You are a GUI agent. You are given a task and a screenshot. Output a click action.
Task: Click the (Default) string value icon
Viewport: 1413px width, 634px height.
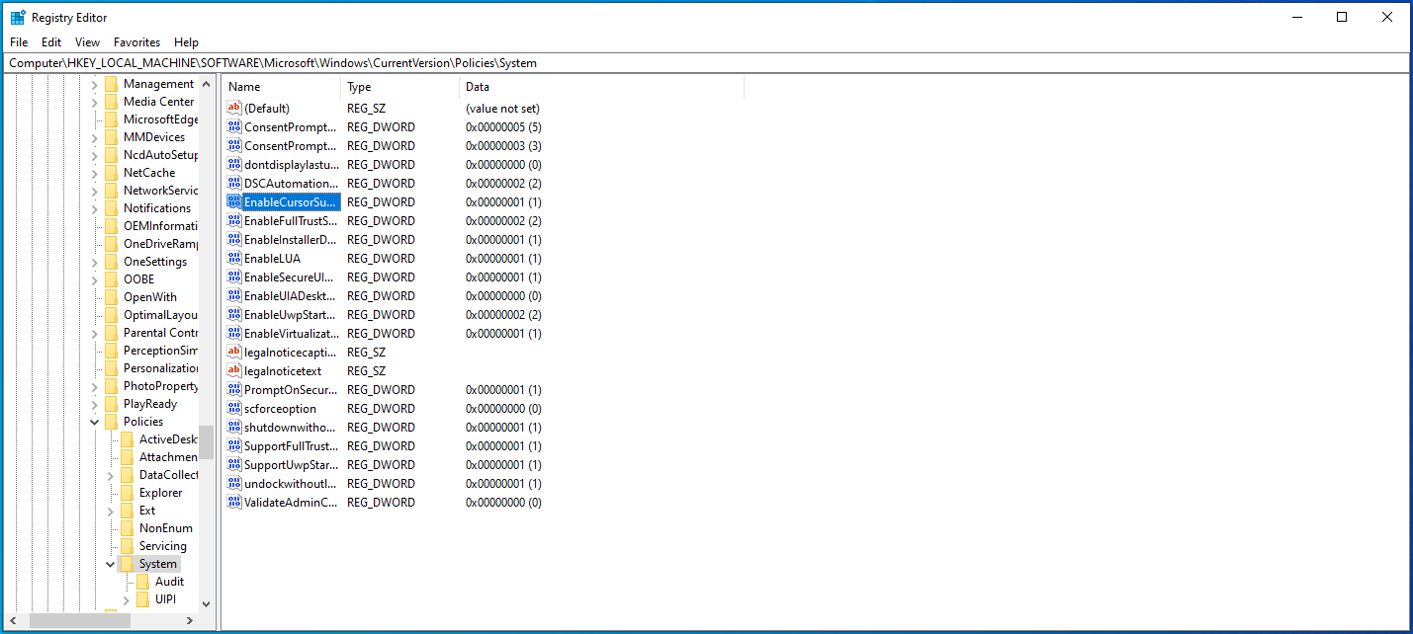click(x=234, y=108)
